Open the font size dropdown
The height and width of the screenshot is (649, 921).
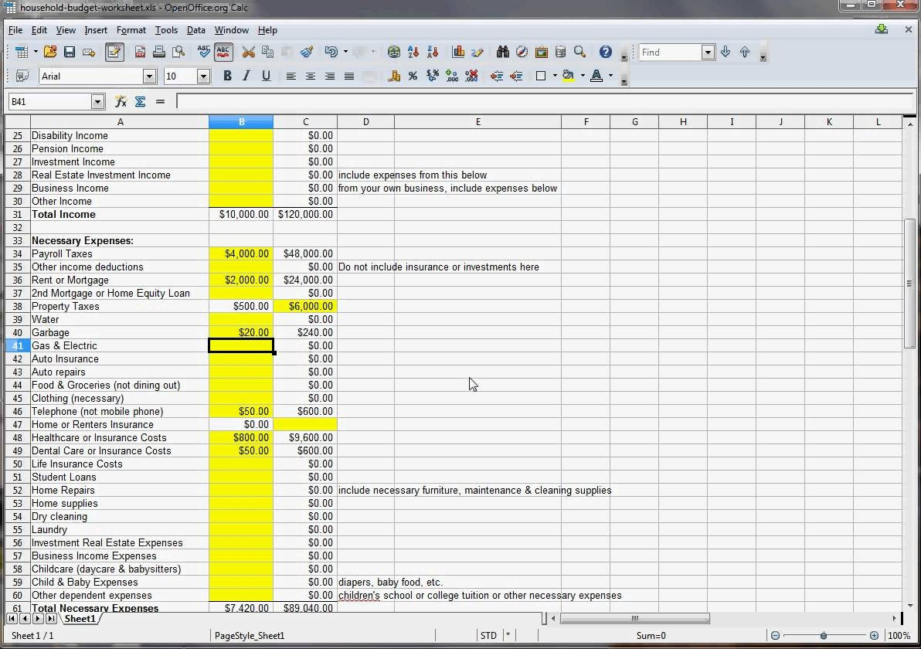click(x=203, y=76)
